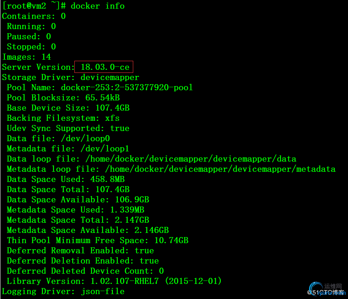Click the Metadata loop file path

click(220, 169)
